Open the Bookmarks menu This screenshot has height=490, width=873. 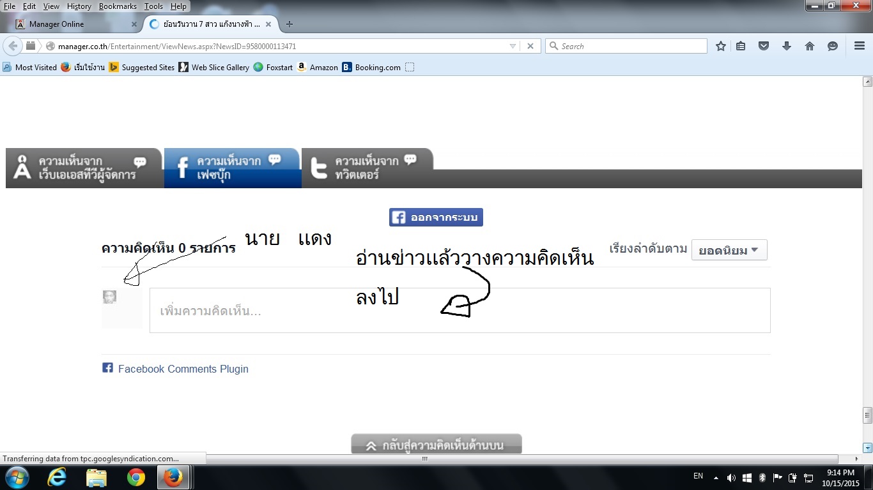click(x=118, y=6)
